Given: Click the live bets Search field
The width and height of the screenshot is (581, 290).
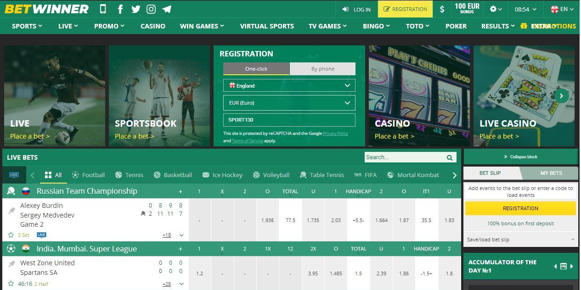Looking at the screenshot, I should [404, 157].
